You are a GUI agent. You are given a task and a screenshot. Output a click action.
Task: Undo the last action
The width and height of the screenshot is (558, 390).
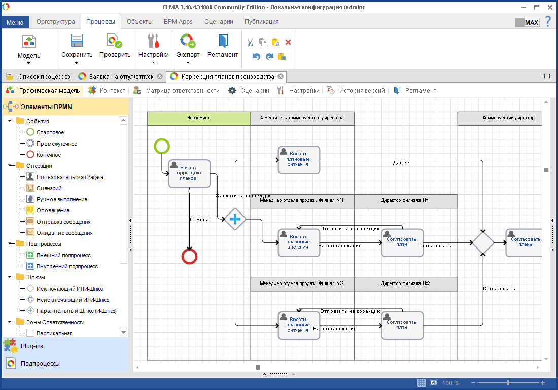tap(256, 57)
